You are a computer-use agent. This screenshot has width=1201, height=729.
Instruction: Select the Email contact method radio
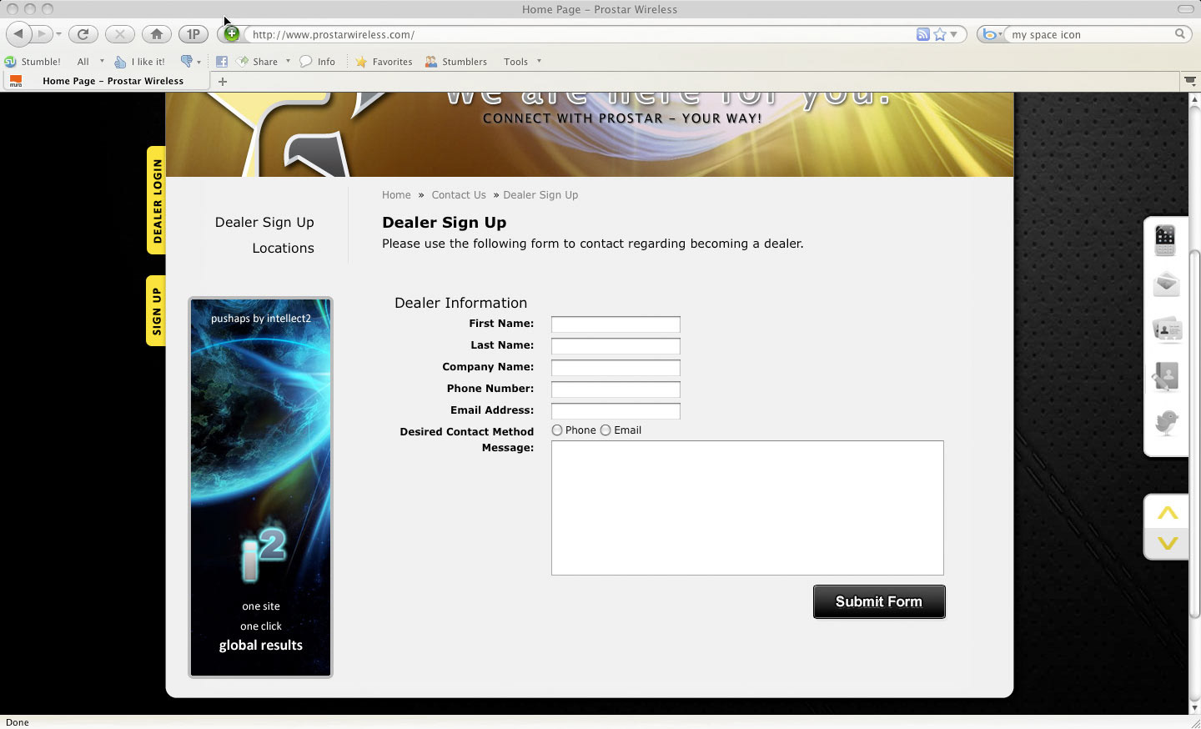[606, 430]
